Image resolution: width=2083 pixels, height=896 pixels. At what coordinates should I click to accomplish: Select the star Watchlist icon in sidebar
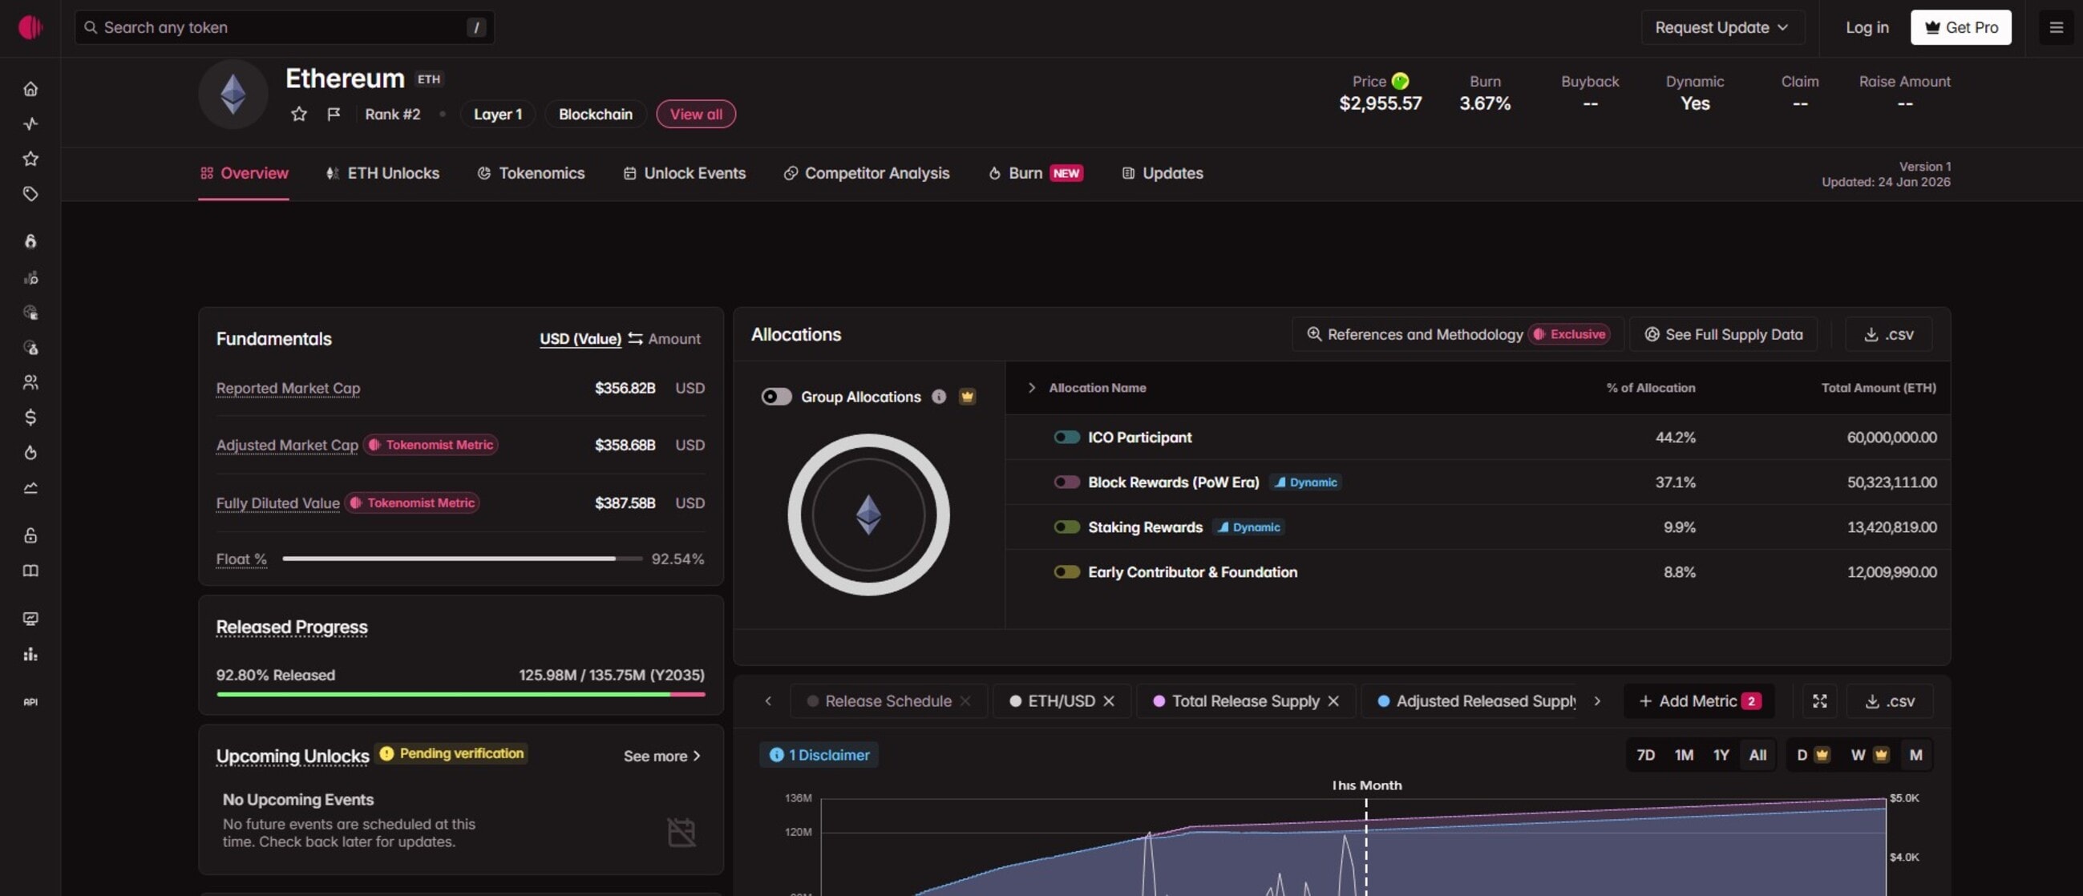(30, 159)
